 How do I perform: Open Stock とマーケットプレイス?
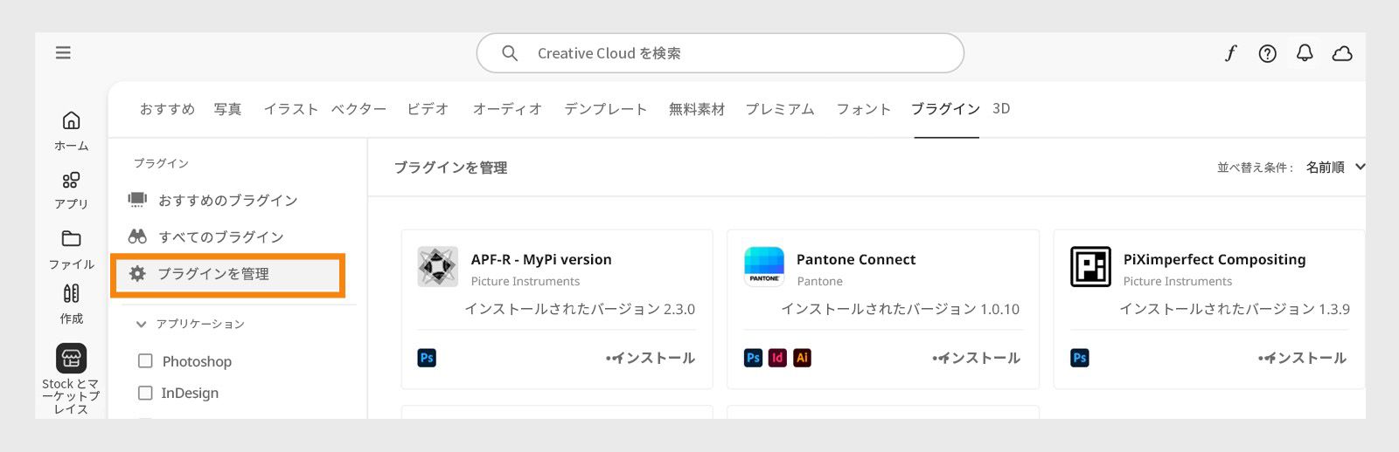[x=72, y=379]
